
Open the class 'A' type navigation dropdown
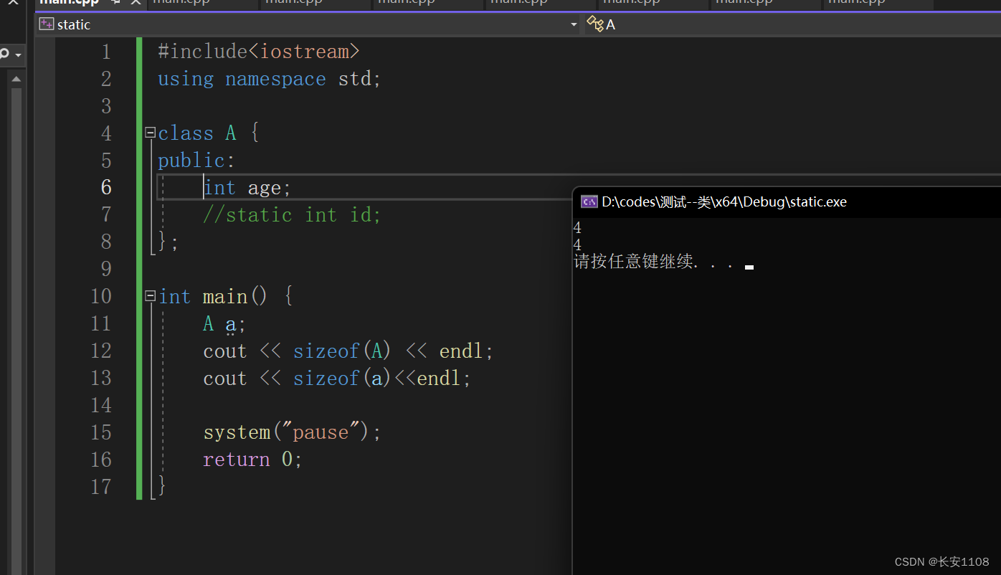(x=792, y=24)
